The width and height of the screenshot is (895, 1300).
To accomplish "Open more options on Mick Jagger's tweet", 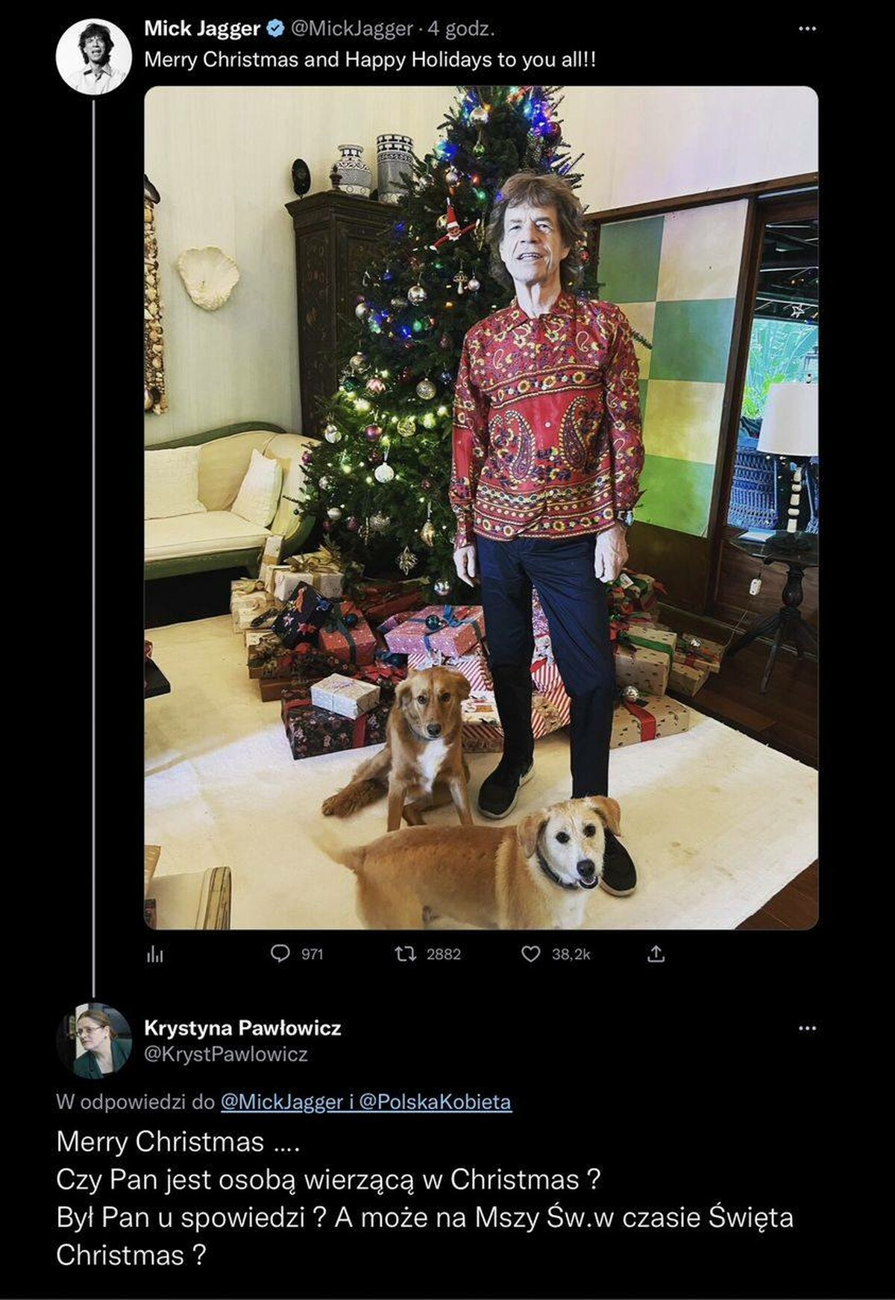I will [x=807, y=29].
